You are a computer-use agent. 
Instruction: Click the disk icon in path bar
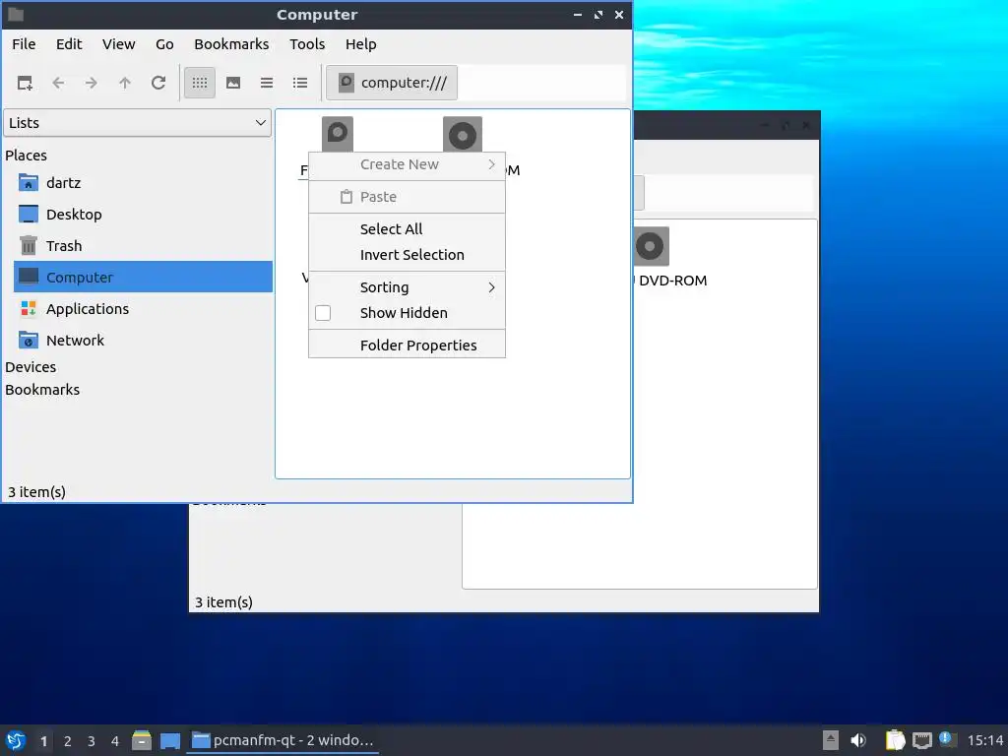coord(346,83)
